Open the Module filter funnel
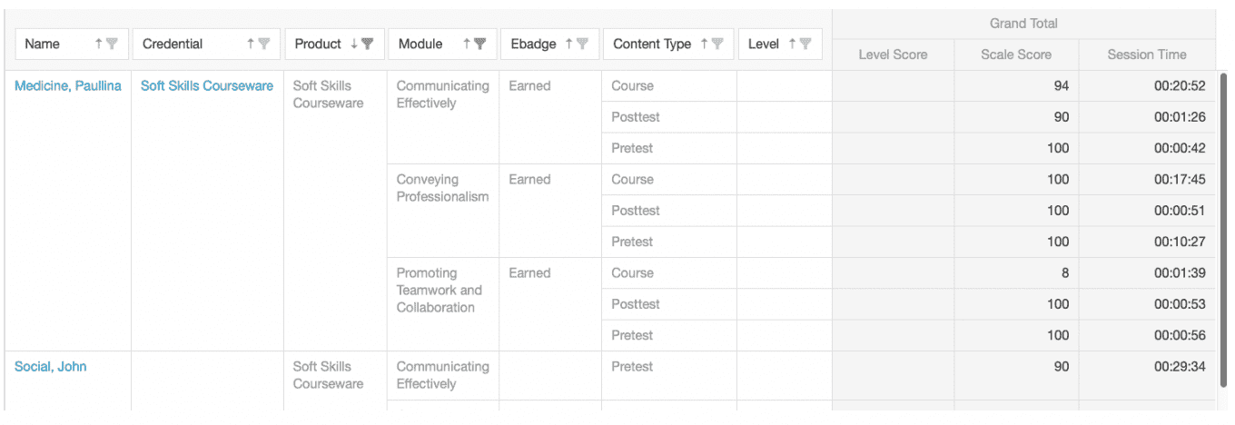 [480, 44]
